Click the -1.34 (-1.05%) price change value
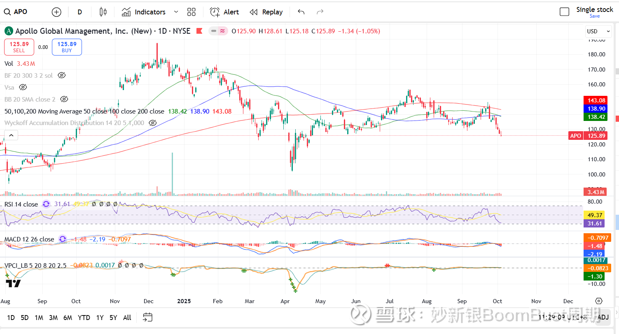The image size is (619, 334). pos(359,31)
